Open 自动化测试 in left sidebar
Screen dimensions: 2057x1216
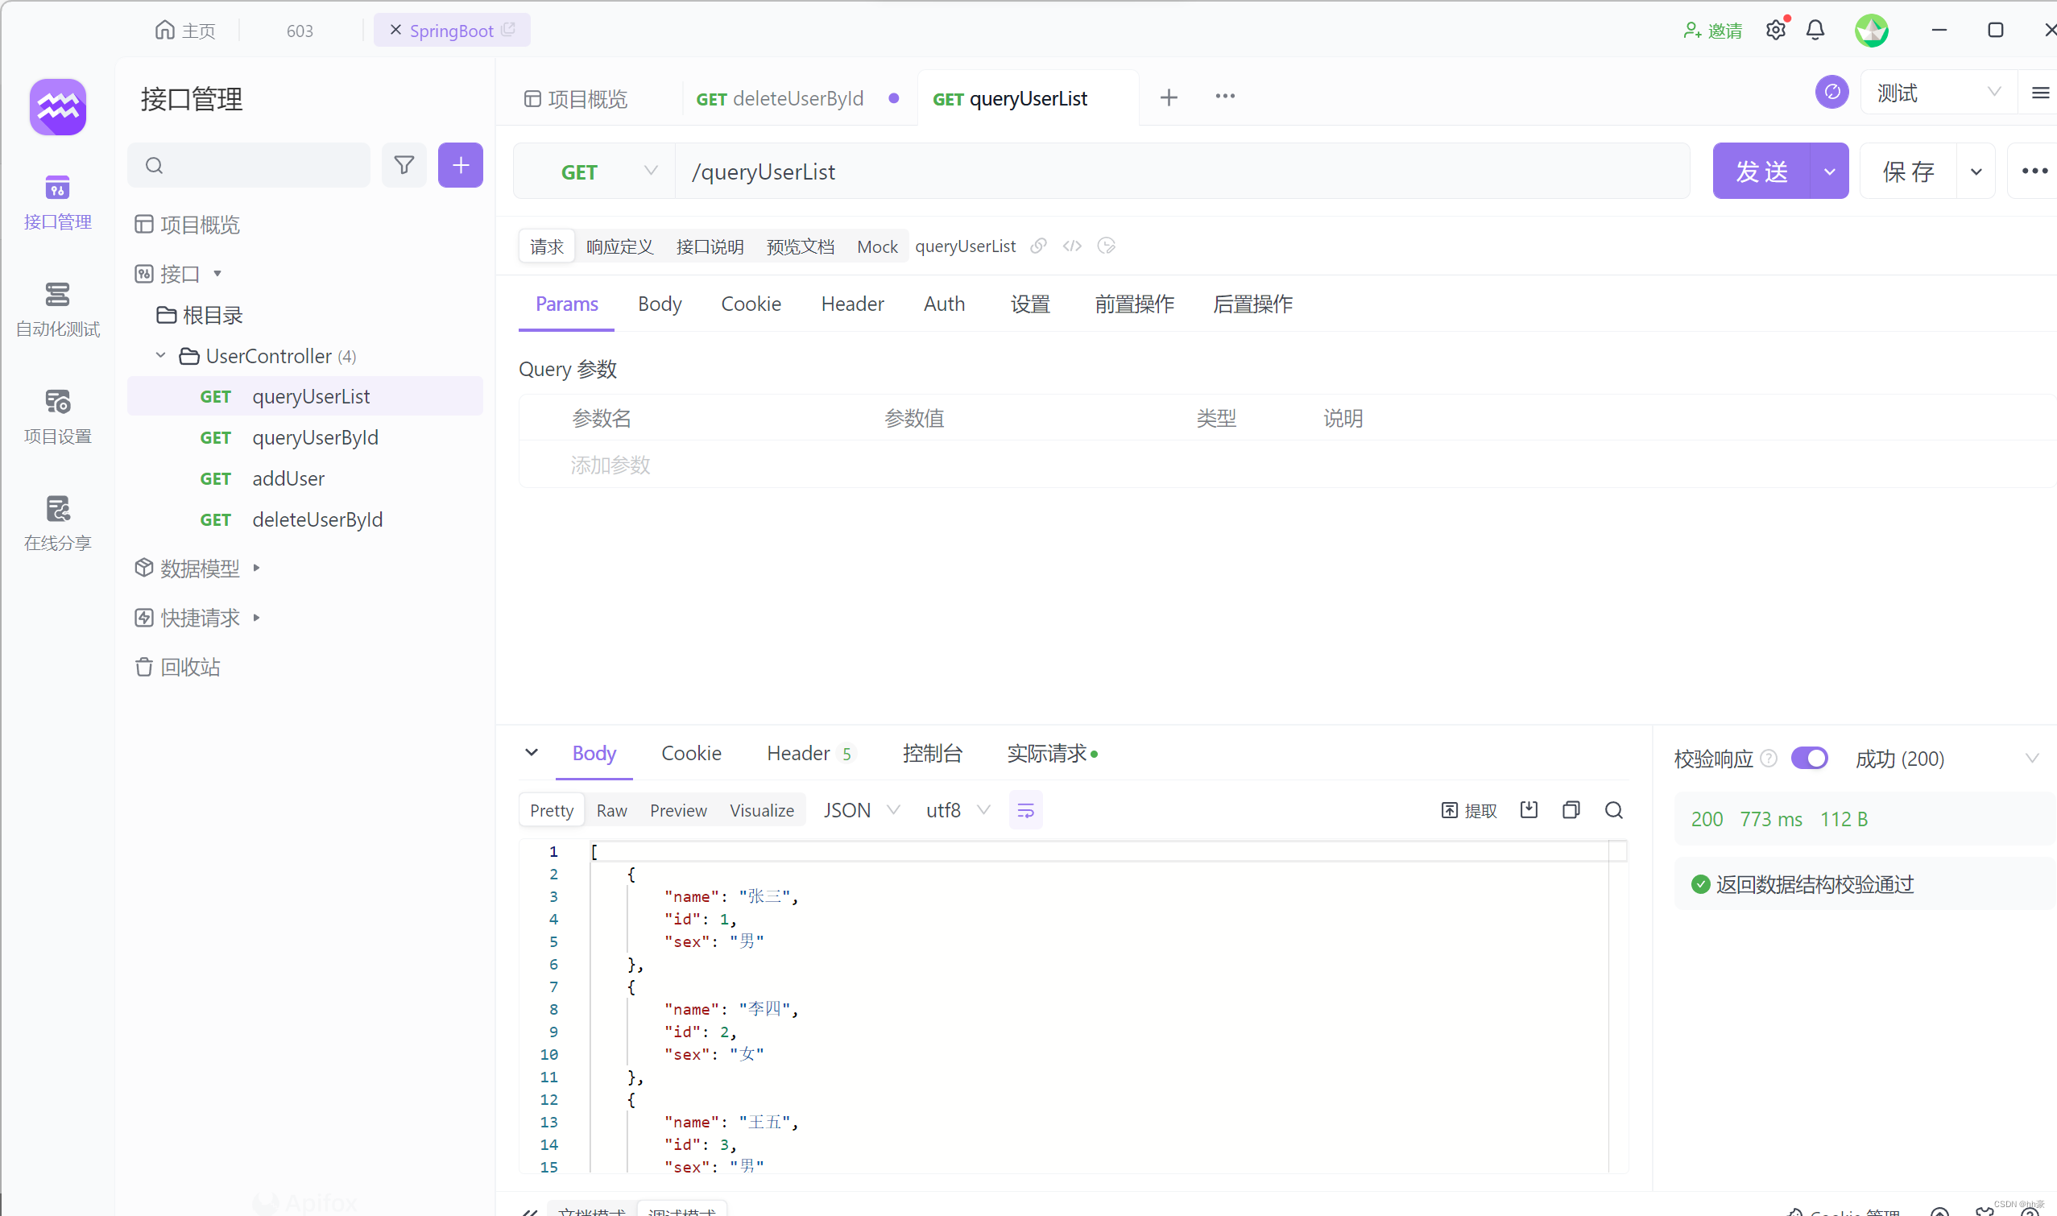57,309
